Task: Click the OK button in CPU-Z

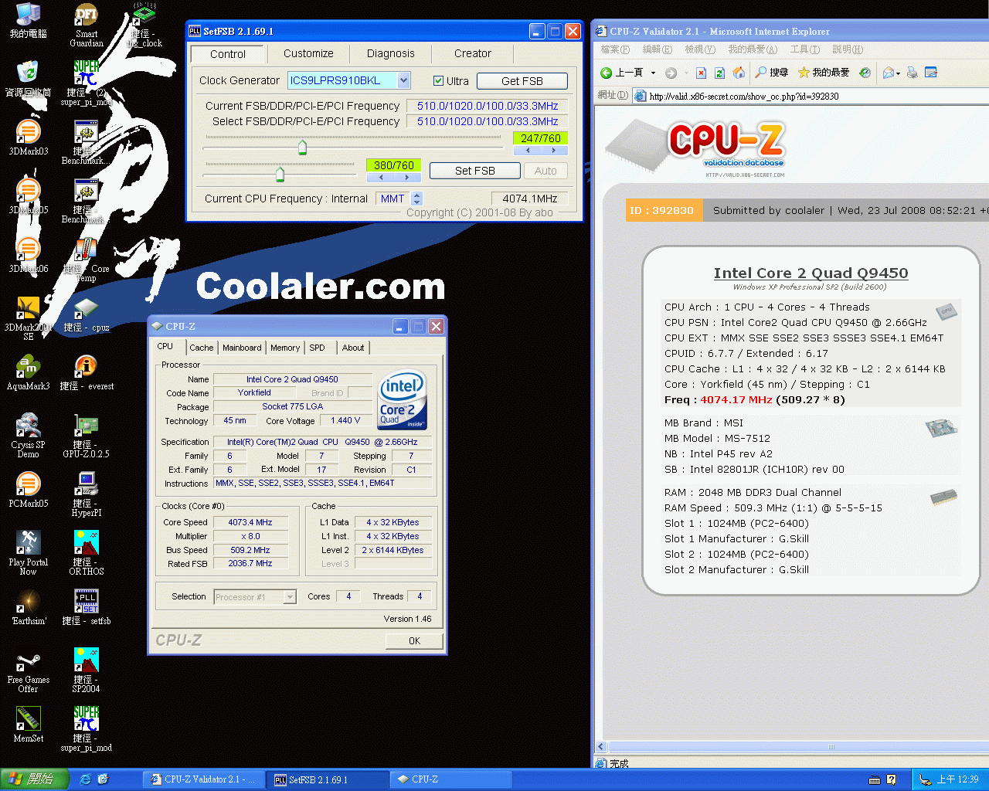Action: [x=414, y=641]
